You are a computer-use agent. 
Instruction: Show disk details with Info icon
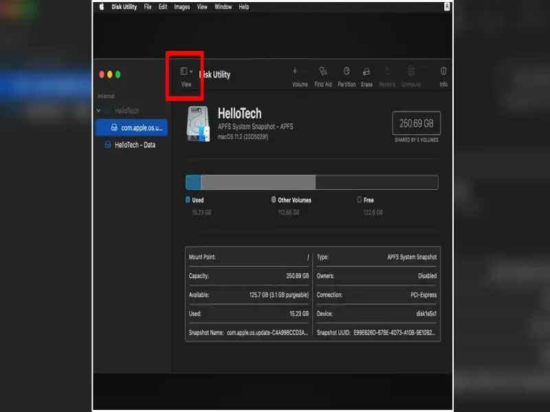[443, 71]
